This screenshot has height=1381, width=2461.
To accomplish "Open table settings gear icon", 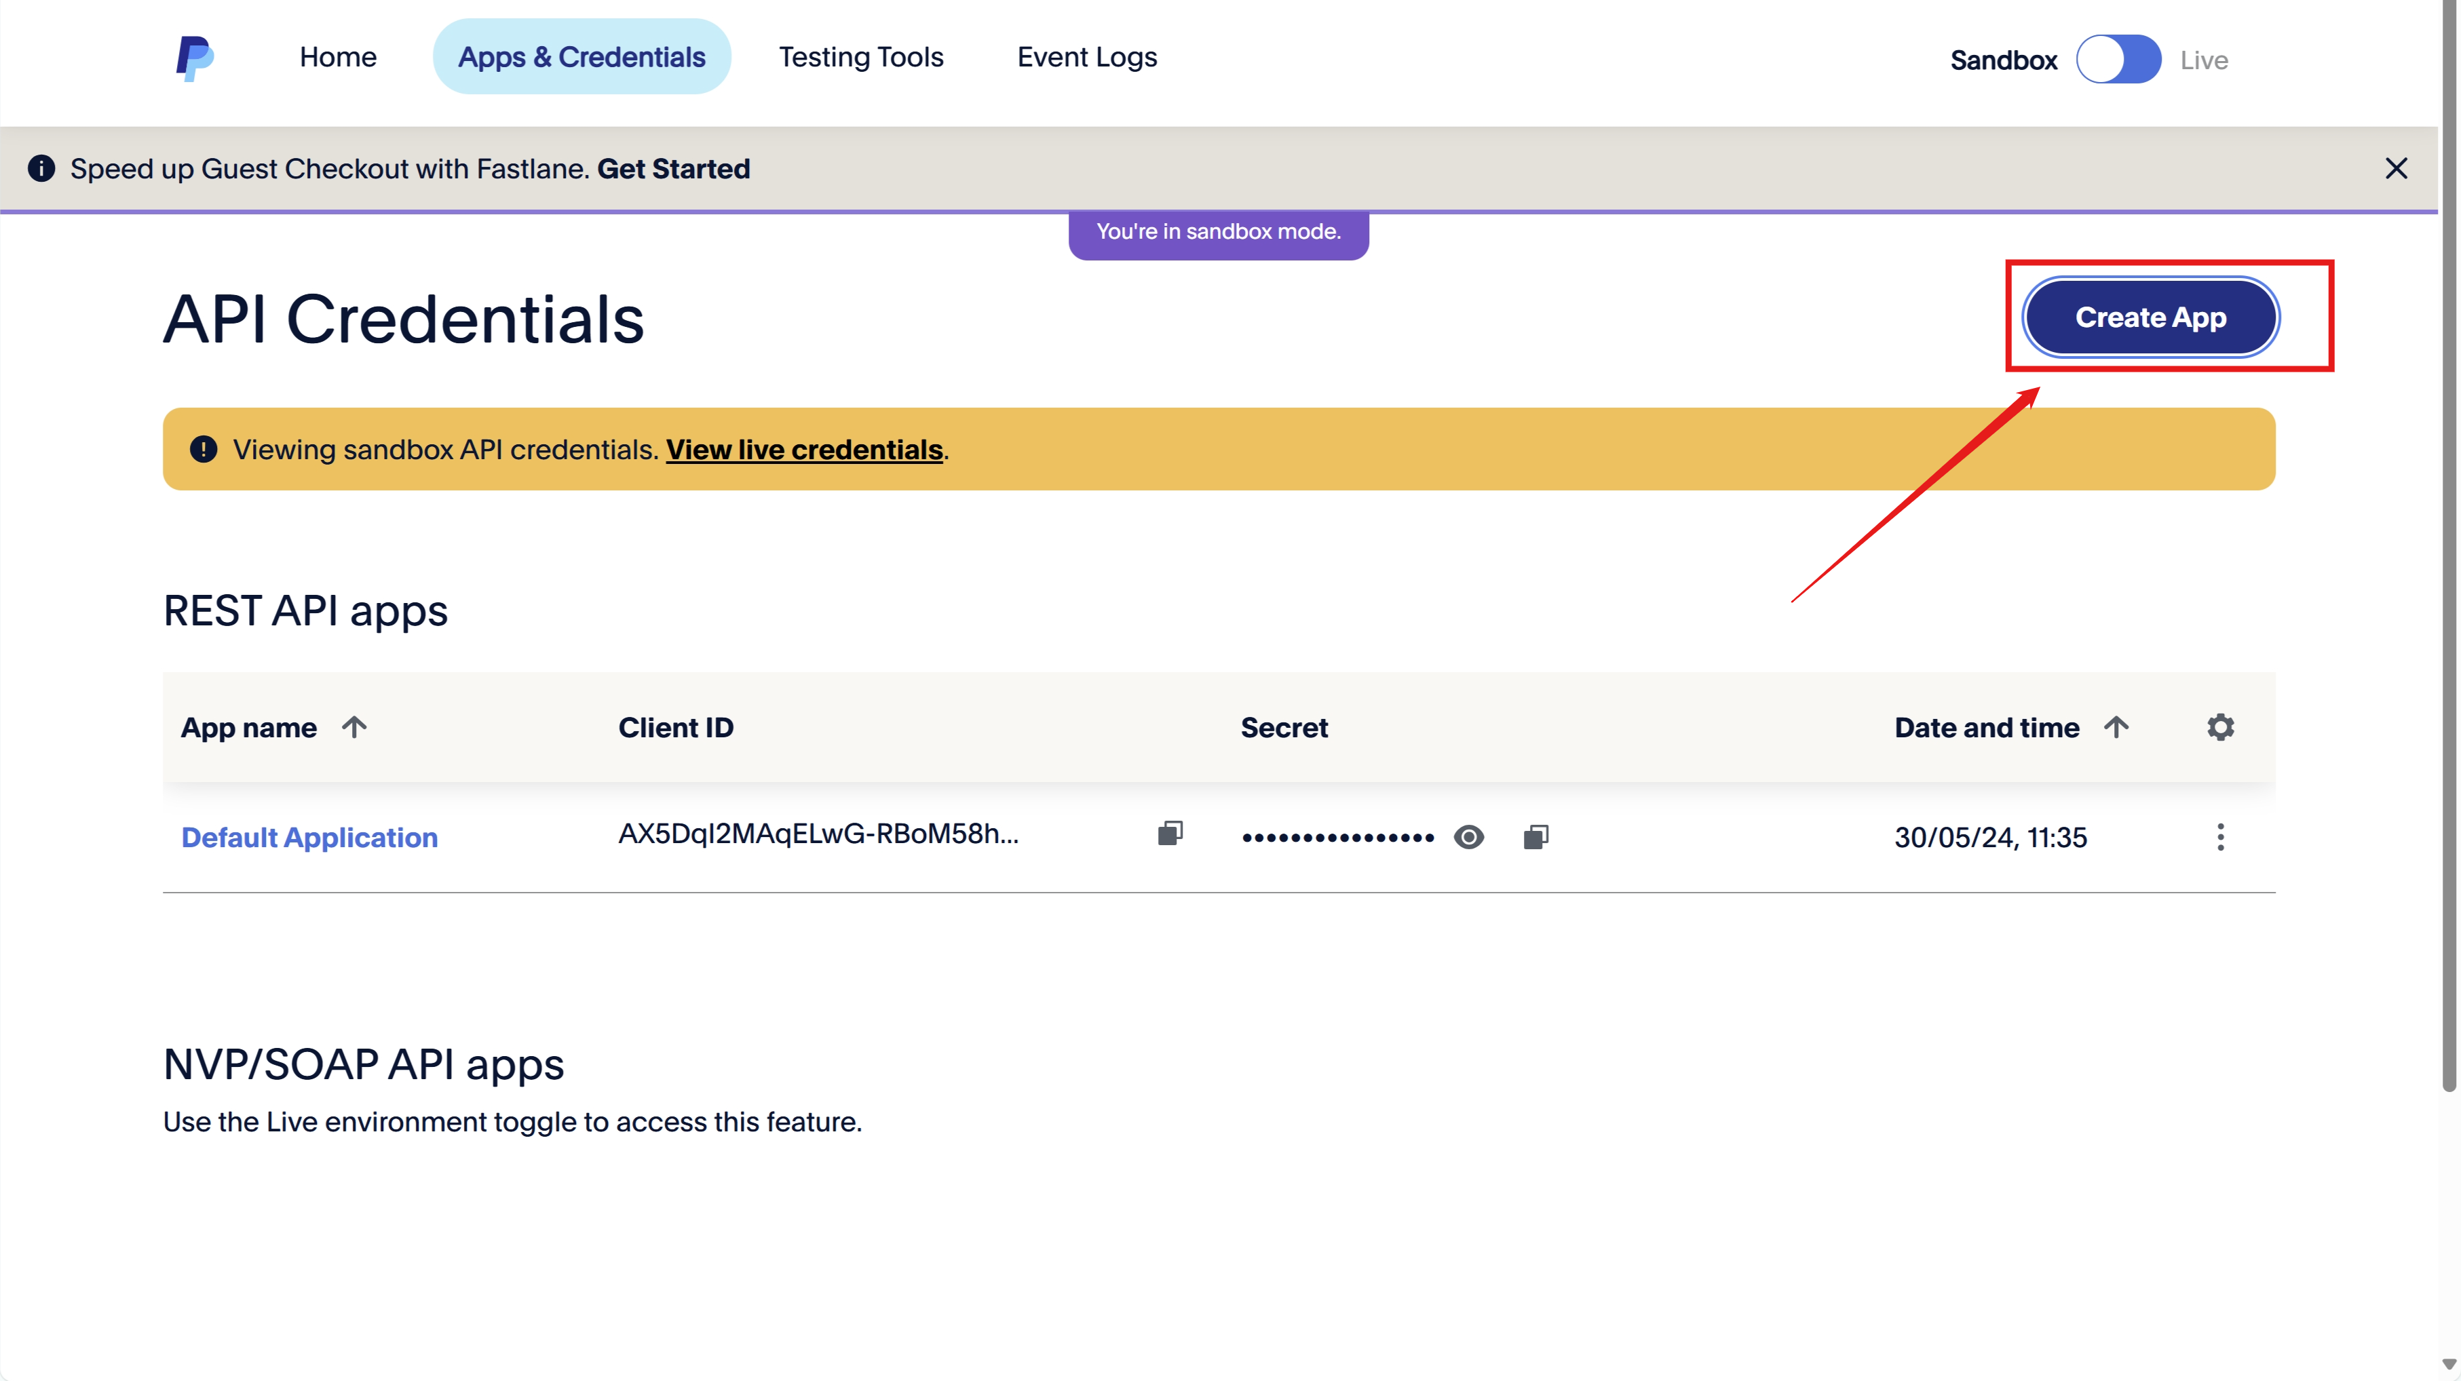I will 2220,728.
